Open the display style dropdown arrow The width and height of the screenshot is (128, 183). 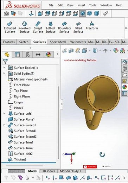click(100, 51)
